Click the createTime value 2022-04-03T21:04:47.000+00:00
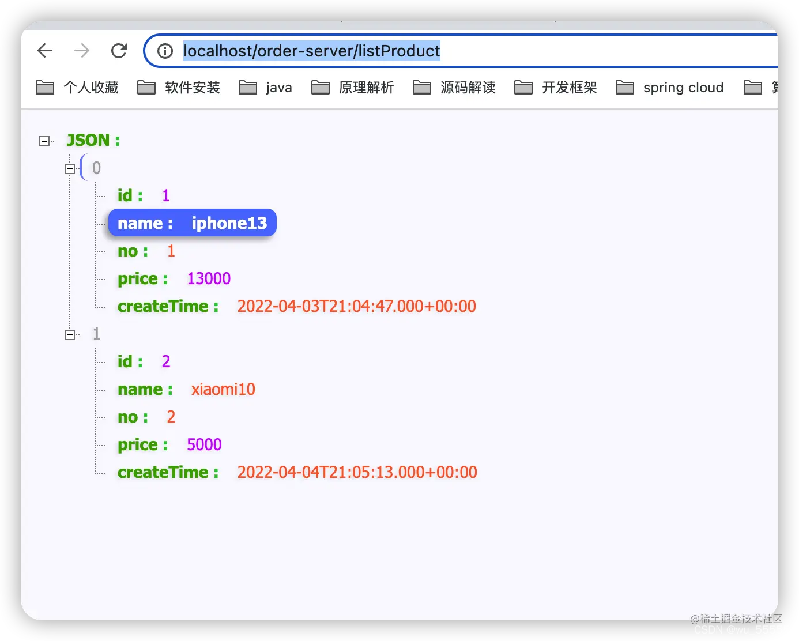The image size is (799, 641). coord(357,306)
